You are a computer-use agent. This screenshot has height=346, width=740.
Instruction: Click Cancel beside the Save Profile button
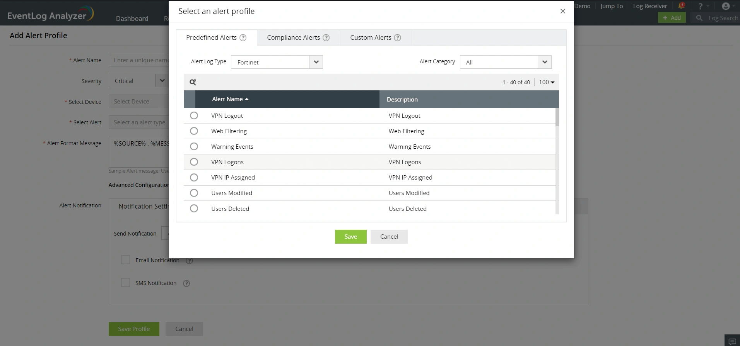point(184,329)
